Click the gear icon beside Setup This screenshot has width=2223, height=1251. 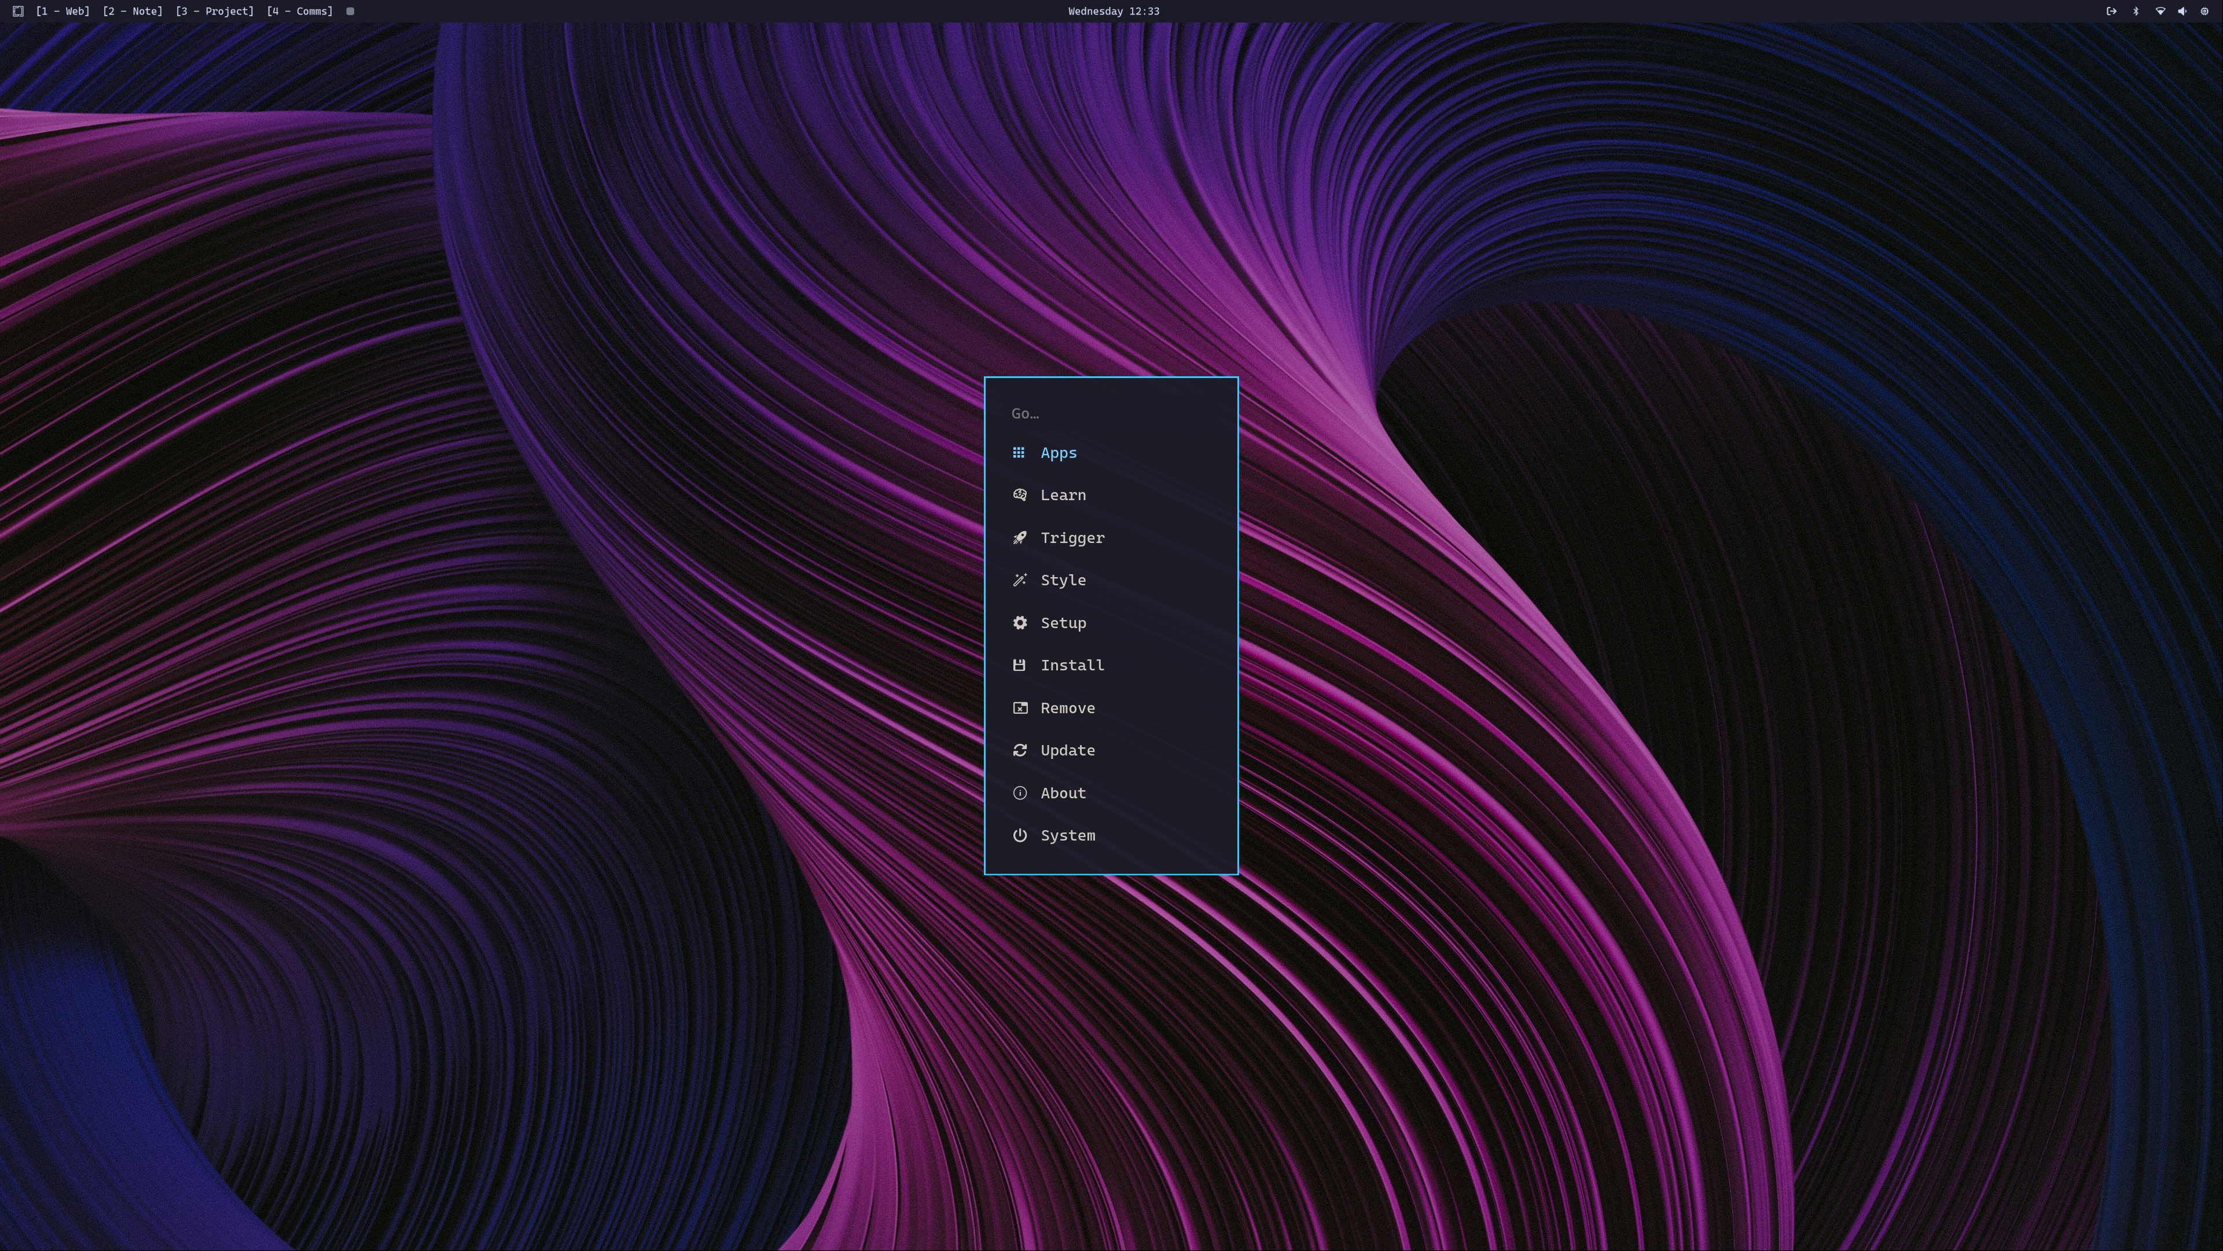[1019, 622]
